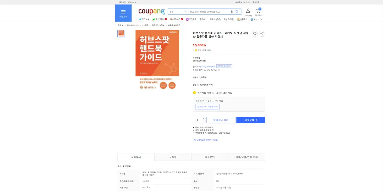
Task: Click 상품정보에 문제가 있나요? link
Action: point(207,140)
